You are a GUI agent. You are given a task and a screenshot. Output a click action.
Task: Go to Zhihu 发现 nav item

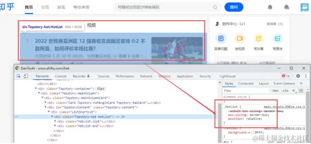coord(61,7)
